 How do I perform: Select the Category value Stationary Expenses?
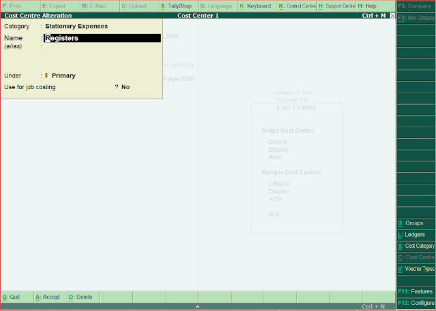click(76, 26)
